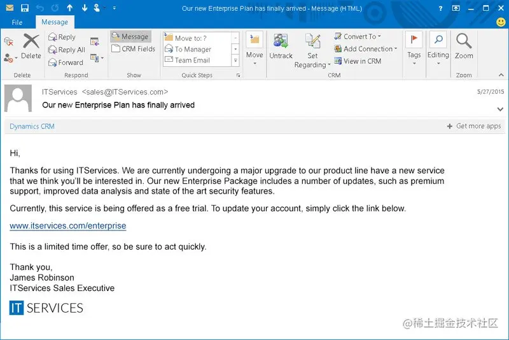Open the File tab
This screenshot has height=340, width=509.
17,22
